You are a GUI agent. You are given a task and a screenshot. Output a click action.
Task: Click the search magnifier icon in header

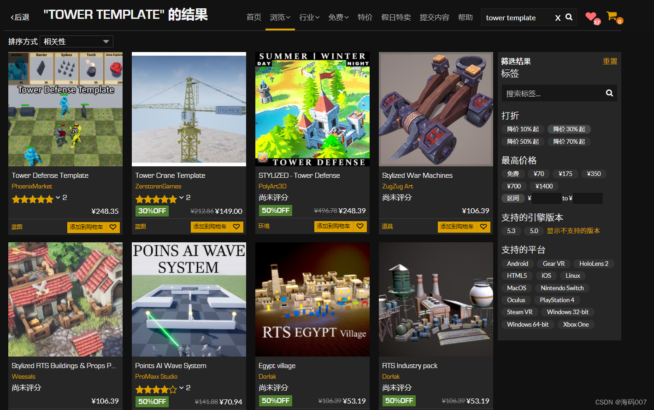click(x=569, y=17)
